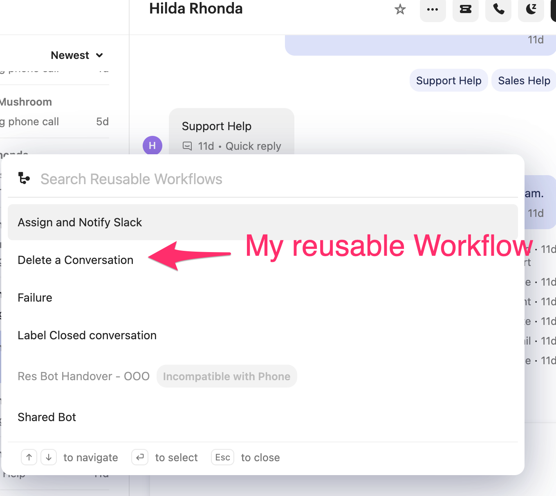Click the Sales Help quick reply button
The image size is (556, 496).
(524, 81)
